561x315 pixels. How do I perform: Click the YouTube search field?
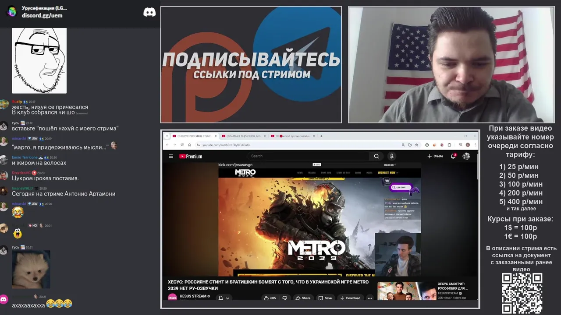(309, 156)
